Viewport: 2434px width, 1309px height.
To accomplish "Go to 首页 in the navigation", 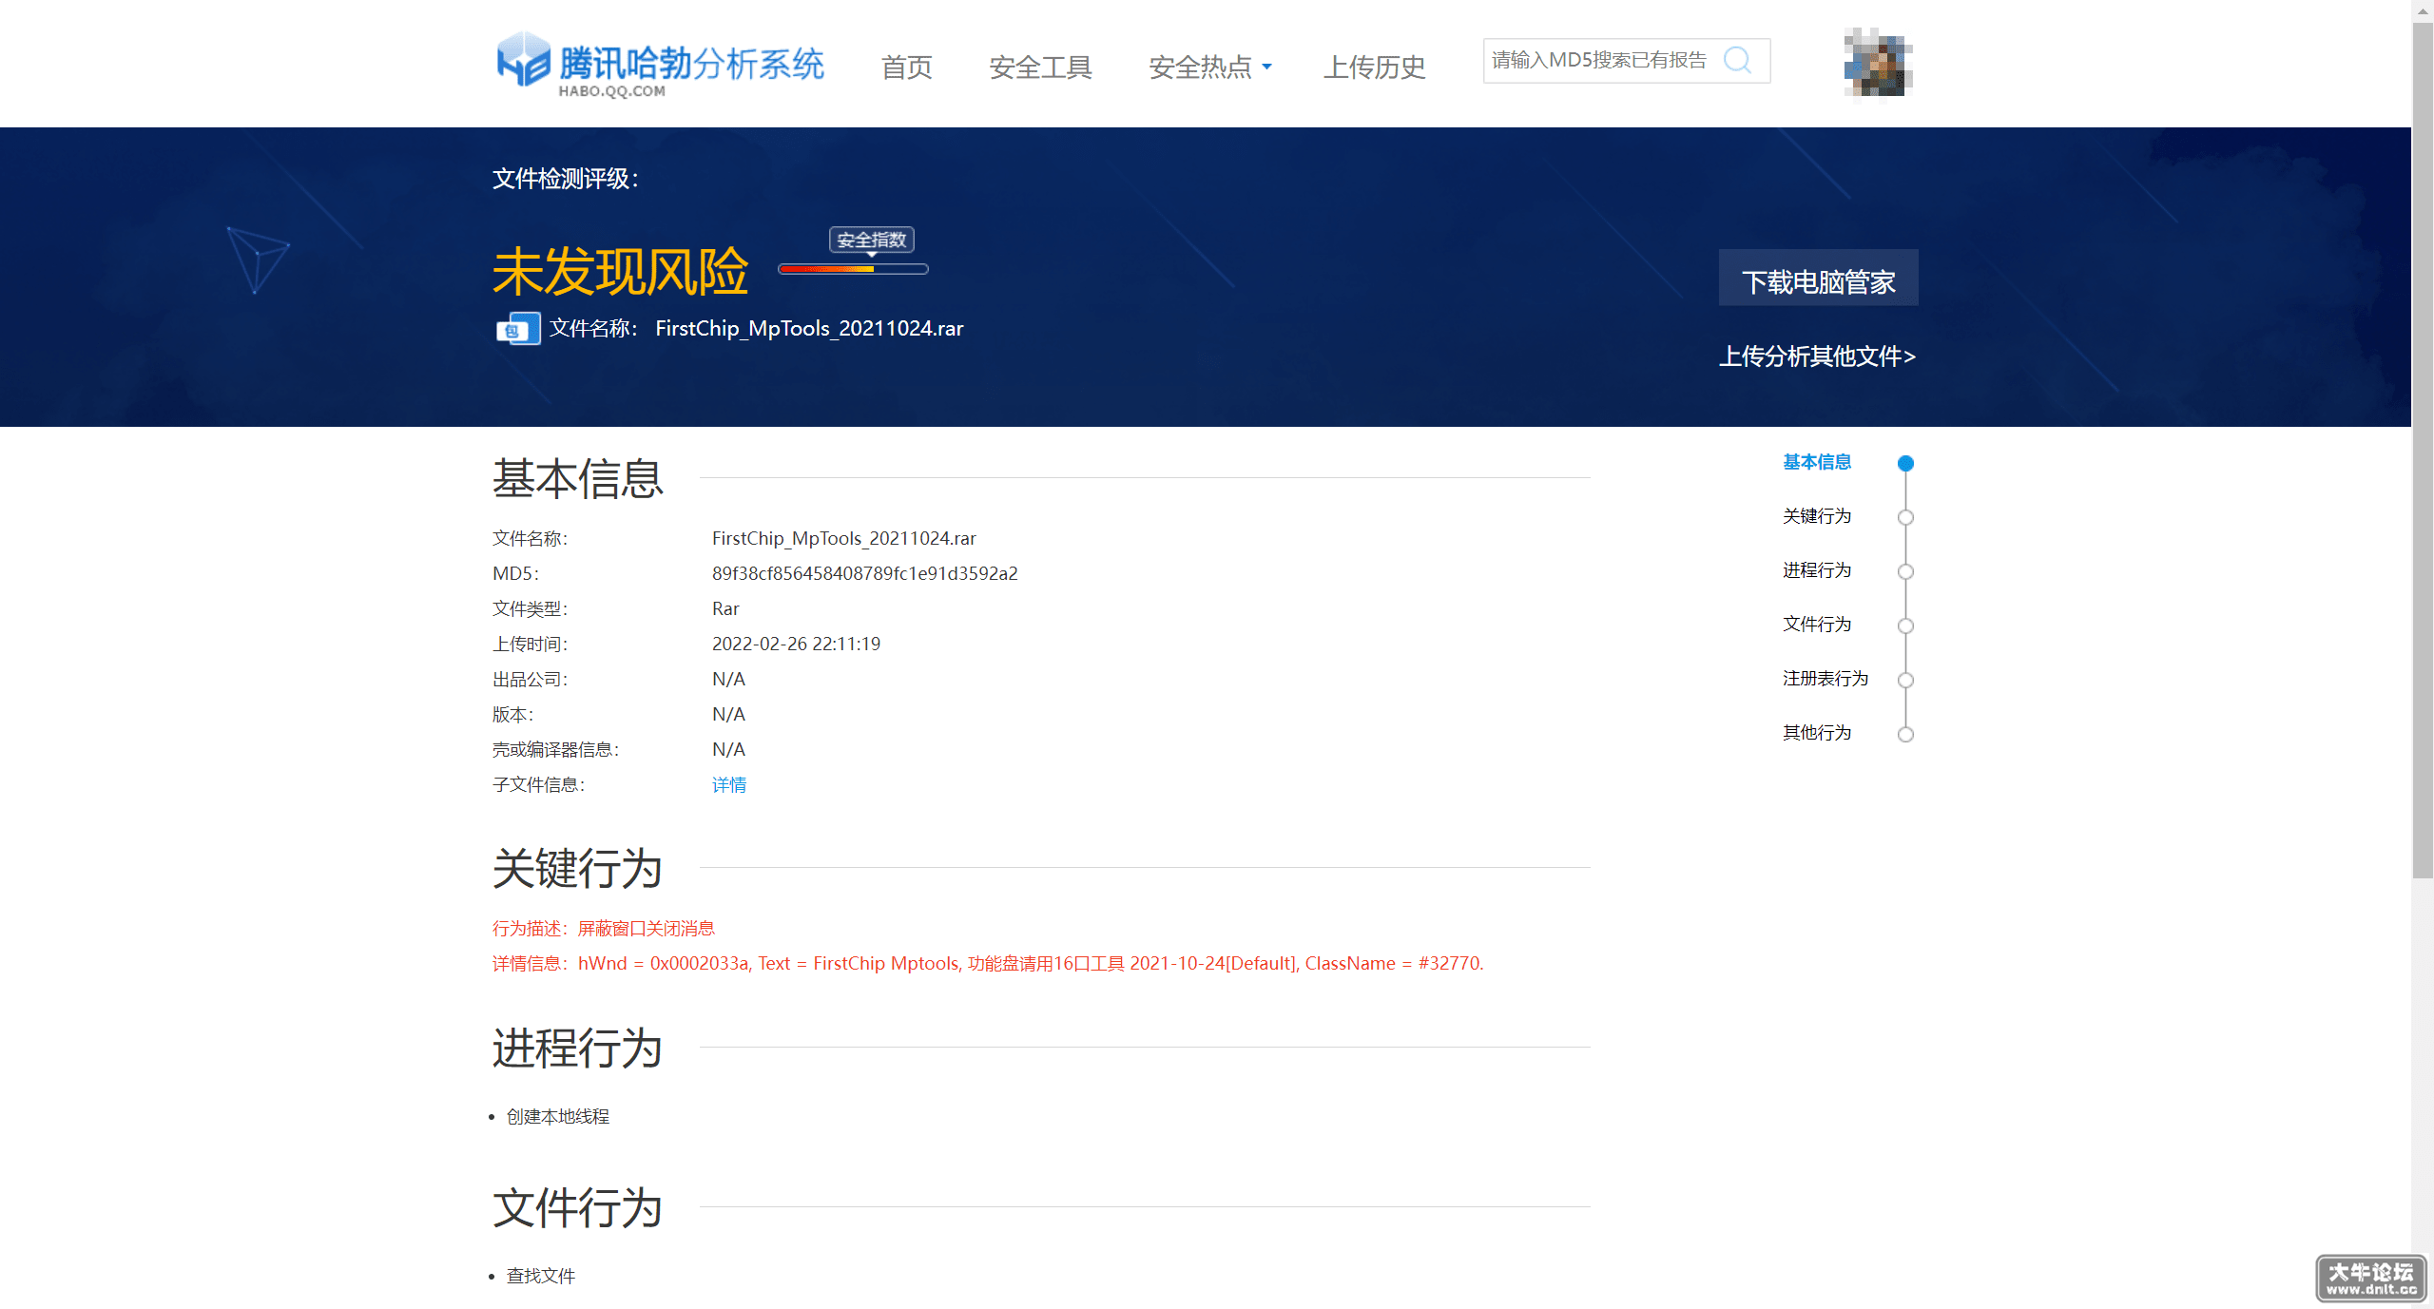I will [906, 67].
